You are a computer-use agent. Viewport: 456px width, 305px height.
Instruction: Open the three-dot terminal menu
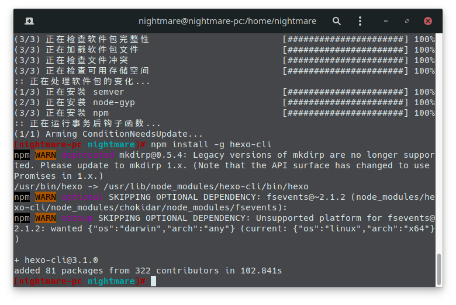tap(360, 21)
